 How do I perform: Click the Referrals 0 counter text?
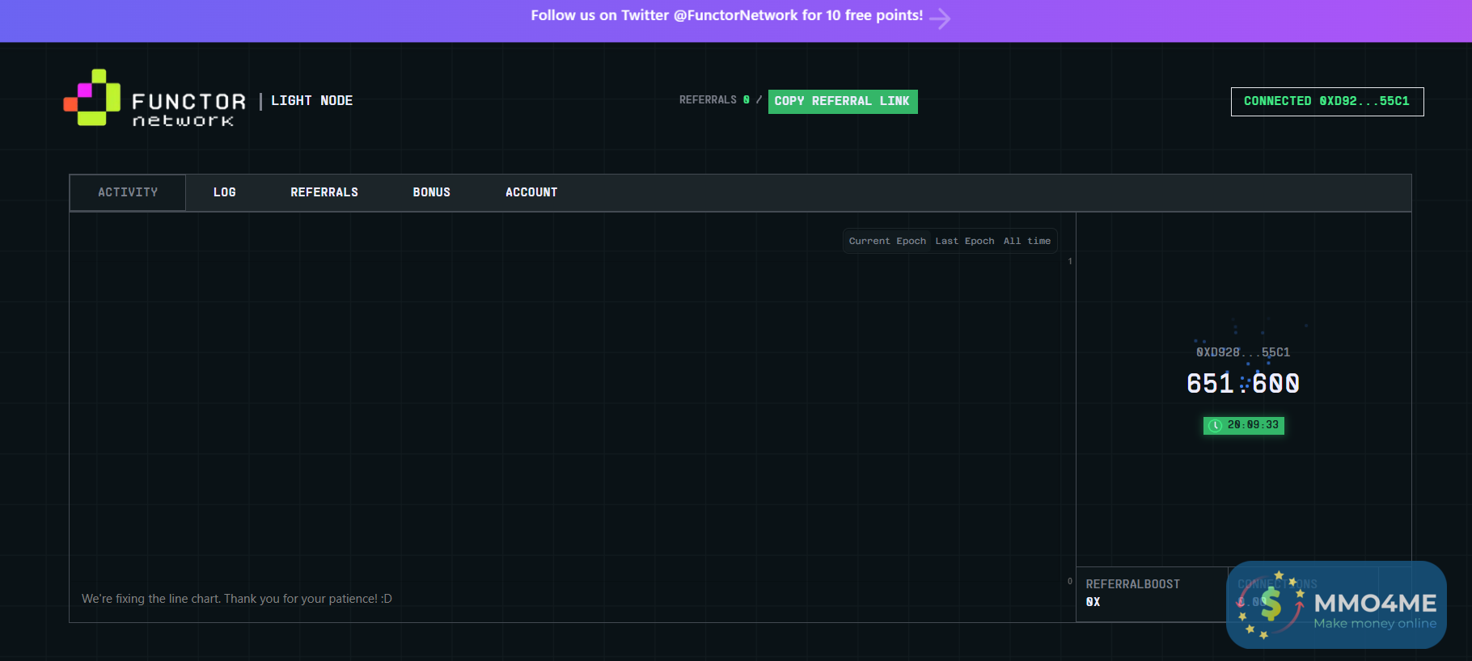(x=714, y=100)
